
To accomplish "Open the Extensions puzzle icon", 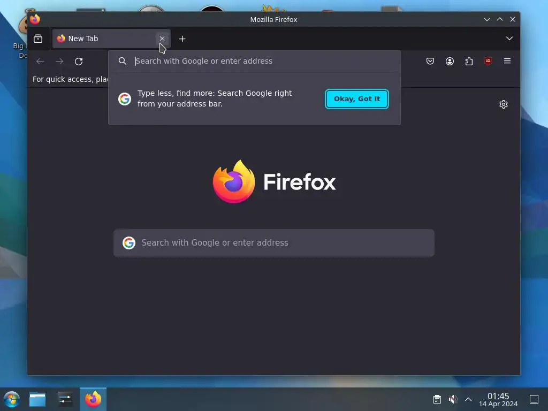I will [469, 61].
